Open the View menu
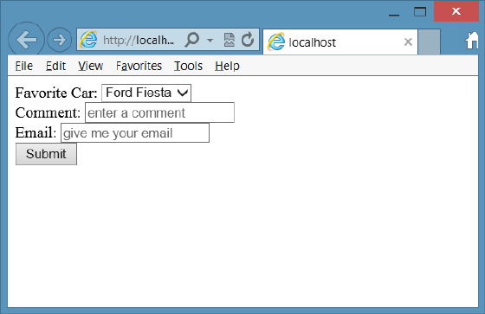This screenshot has width=485, height=314. (90, 66)
